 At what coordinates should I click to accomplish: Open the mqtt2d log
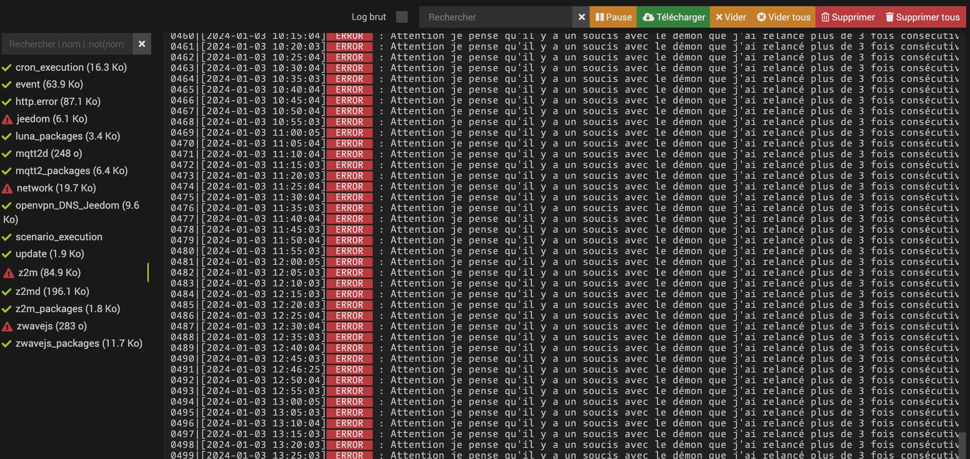[48, 154]
